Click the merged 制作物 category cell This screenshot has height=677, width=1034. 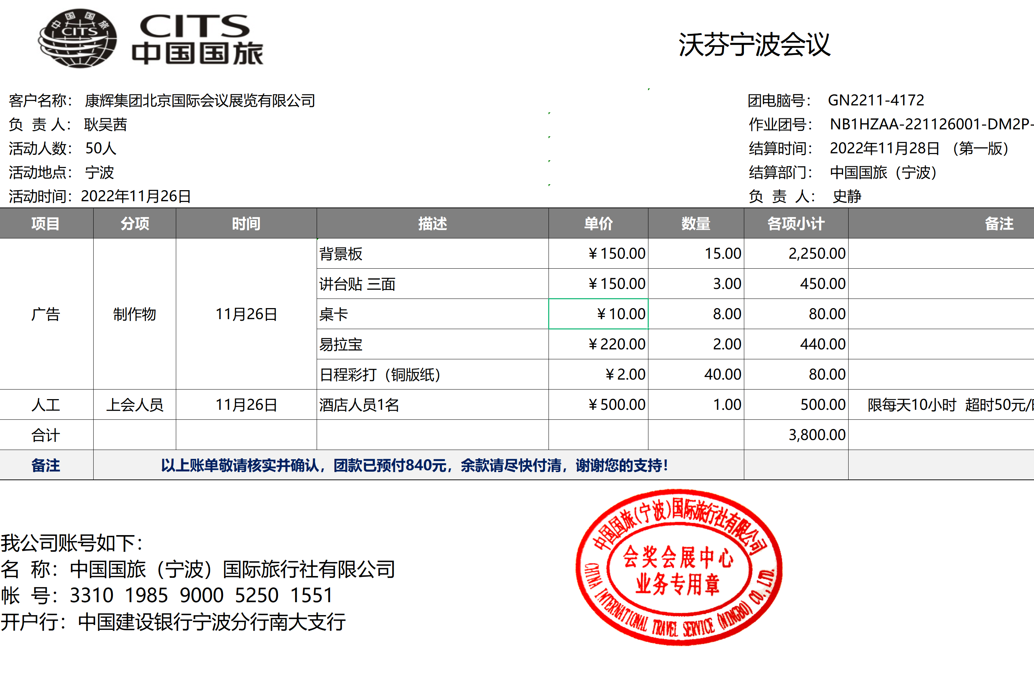134,314
